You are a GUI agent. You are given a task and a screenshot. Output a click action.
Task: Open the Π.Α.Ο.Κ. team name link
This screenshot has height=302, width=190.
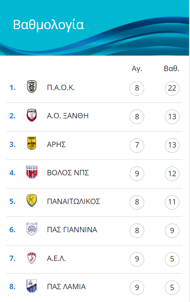tap(61, 87)
